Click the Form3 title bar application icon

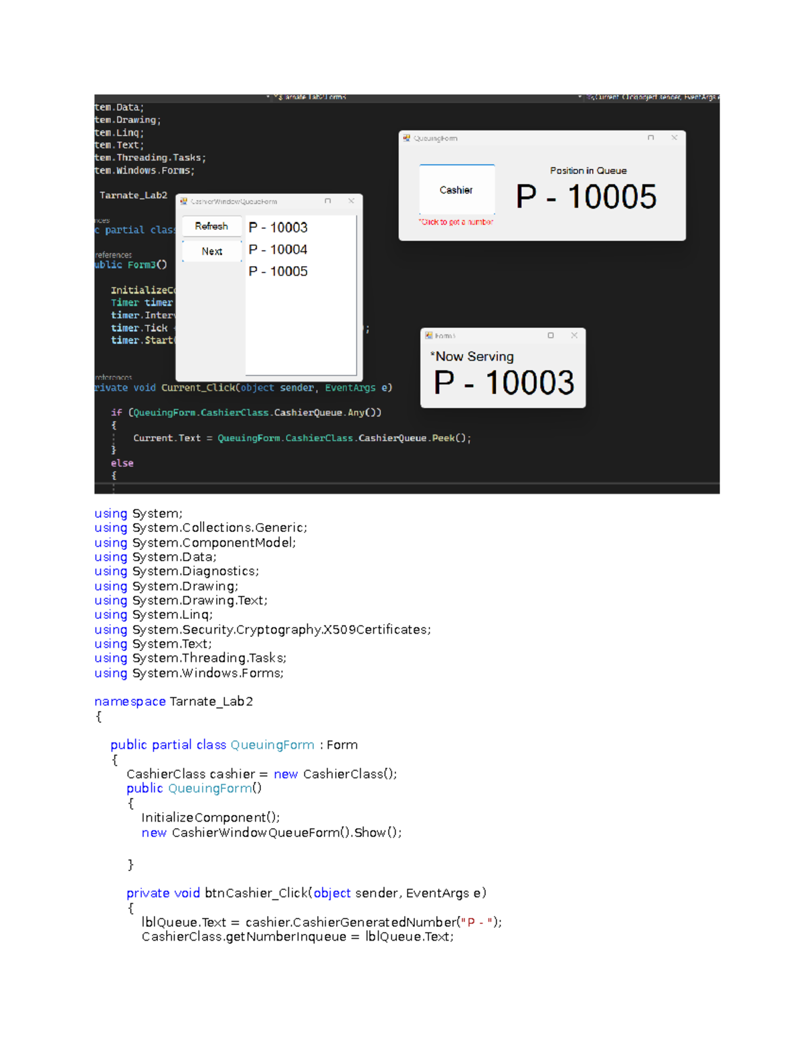click(428, 335)
